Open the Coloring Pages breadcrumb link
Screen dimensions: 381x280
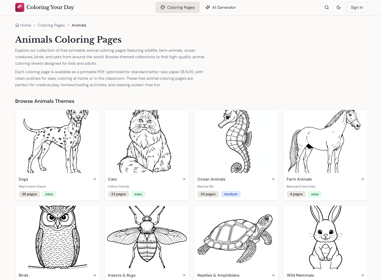pos(51,25)
